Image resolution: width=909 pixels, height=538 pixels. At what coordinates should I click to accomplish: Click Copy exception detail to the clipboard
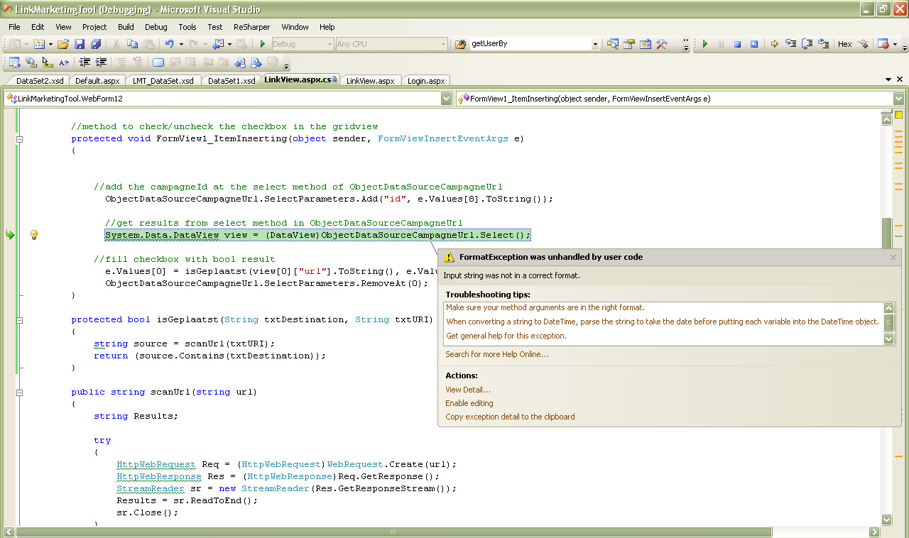click(510, 417)
